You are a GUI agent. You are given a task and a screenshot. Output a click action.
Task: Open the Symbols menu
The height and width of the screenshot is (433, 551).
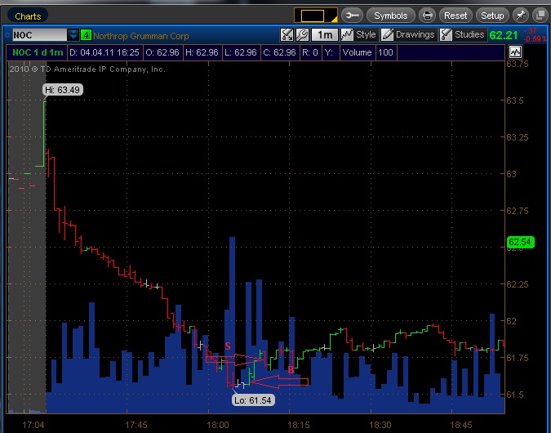point(390,16)
